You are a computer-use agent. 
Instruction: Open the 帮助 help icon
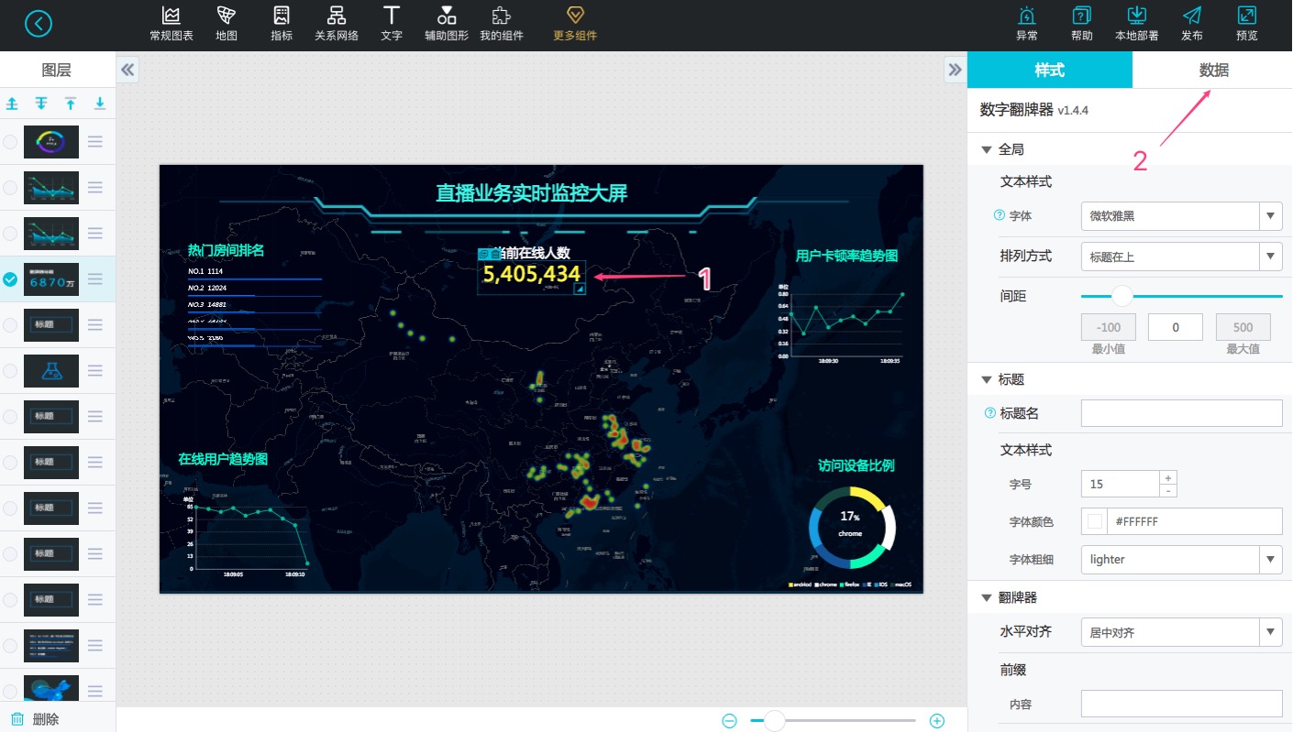tap(1082, 24)
